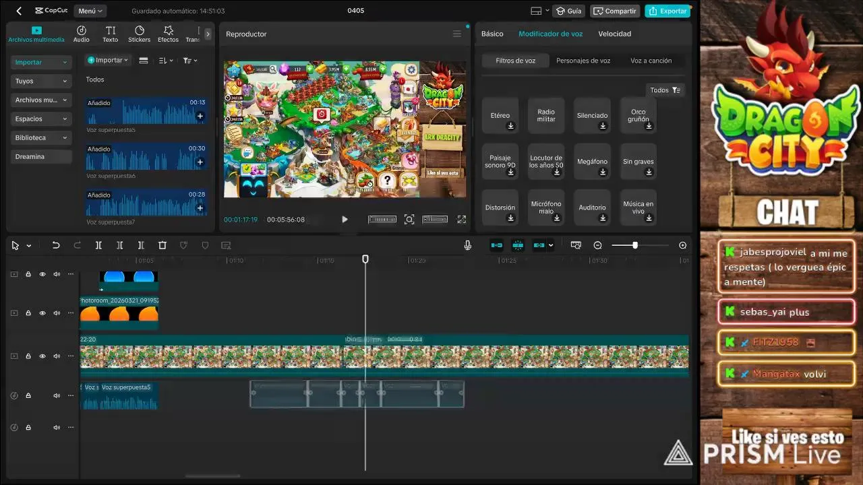Switch to the Básico tab
Viewport: 863px width, 485px height.
pos(492,34)
